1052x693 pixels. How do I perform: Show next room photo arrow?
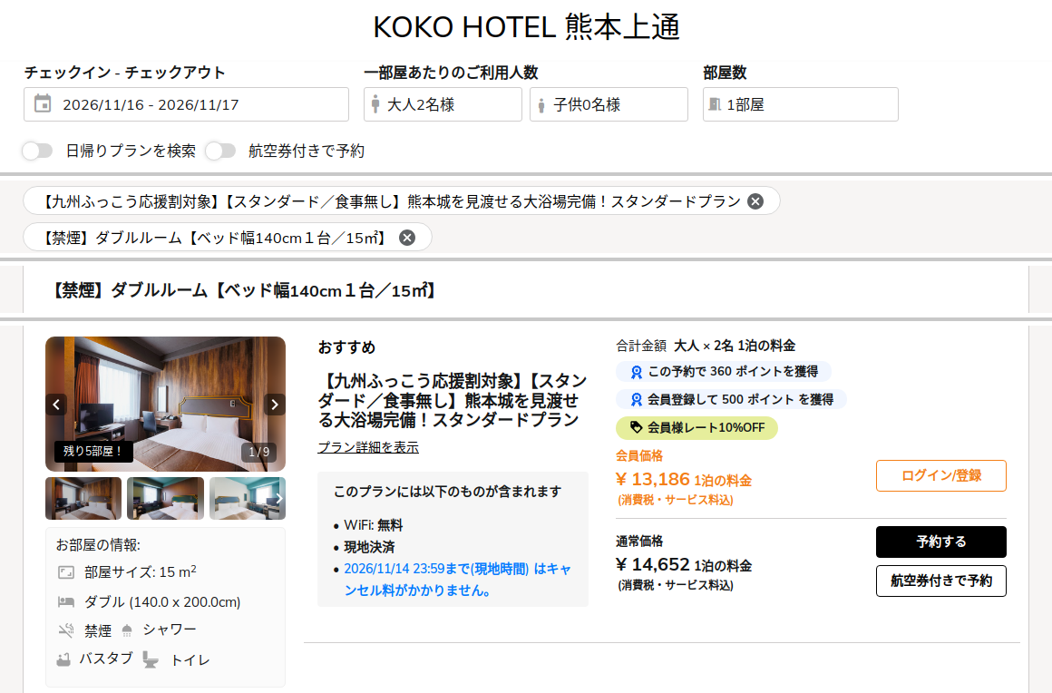(275, 405)
